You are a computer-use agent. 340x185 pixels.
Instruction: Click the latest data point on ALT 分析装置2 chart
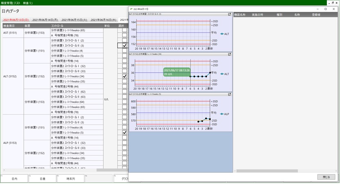tap(210, 73)
